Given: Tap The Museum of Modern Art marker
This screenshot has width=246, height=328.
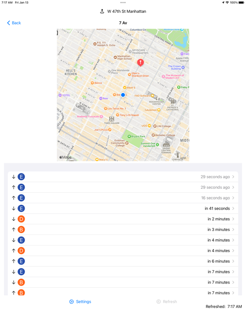Looking at the screenshot, I should [164, 76].
